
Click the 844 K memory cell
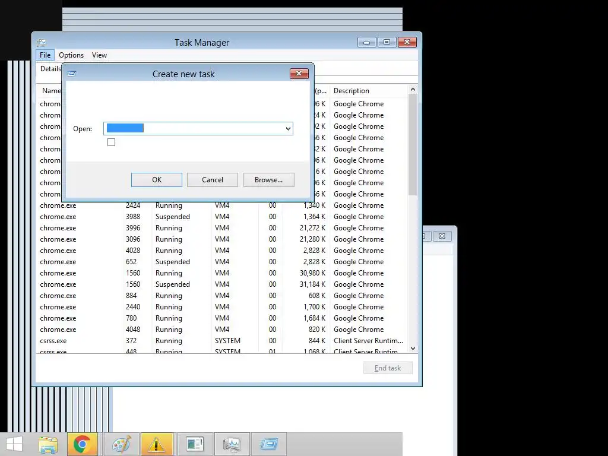click(317, 340)
